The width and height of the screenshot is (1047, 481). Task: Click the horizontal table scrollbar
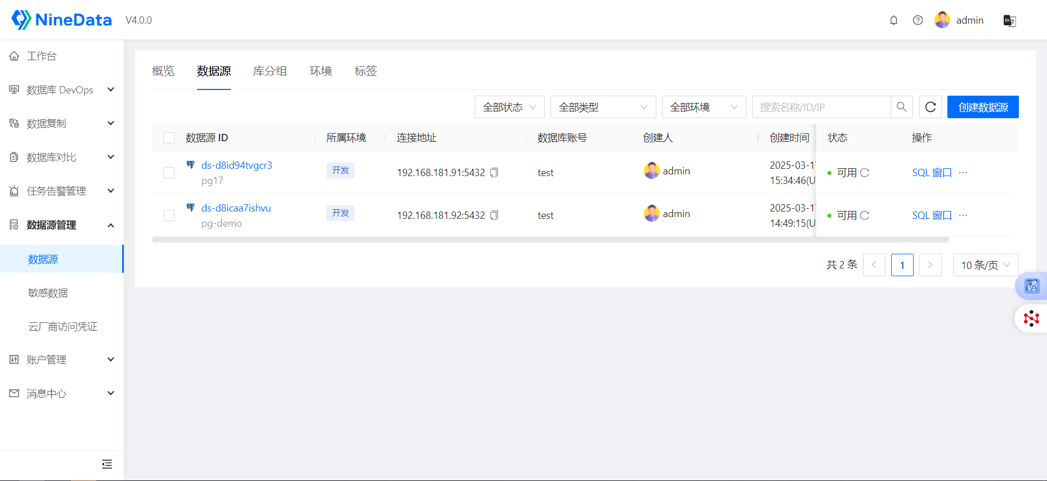(551, 240)
